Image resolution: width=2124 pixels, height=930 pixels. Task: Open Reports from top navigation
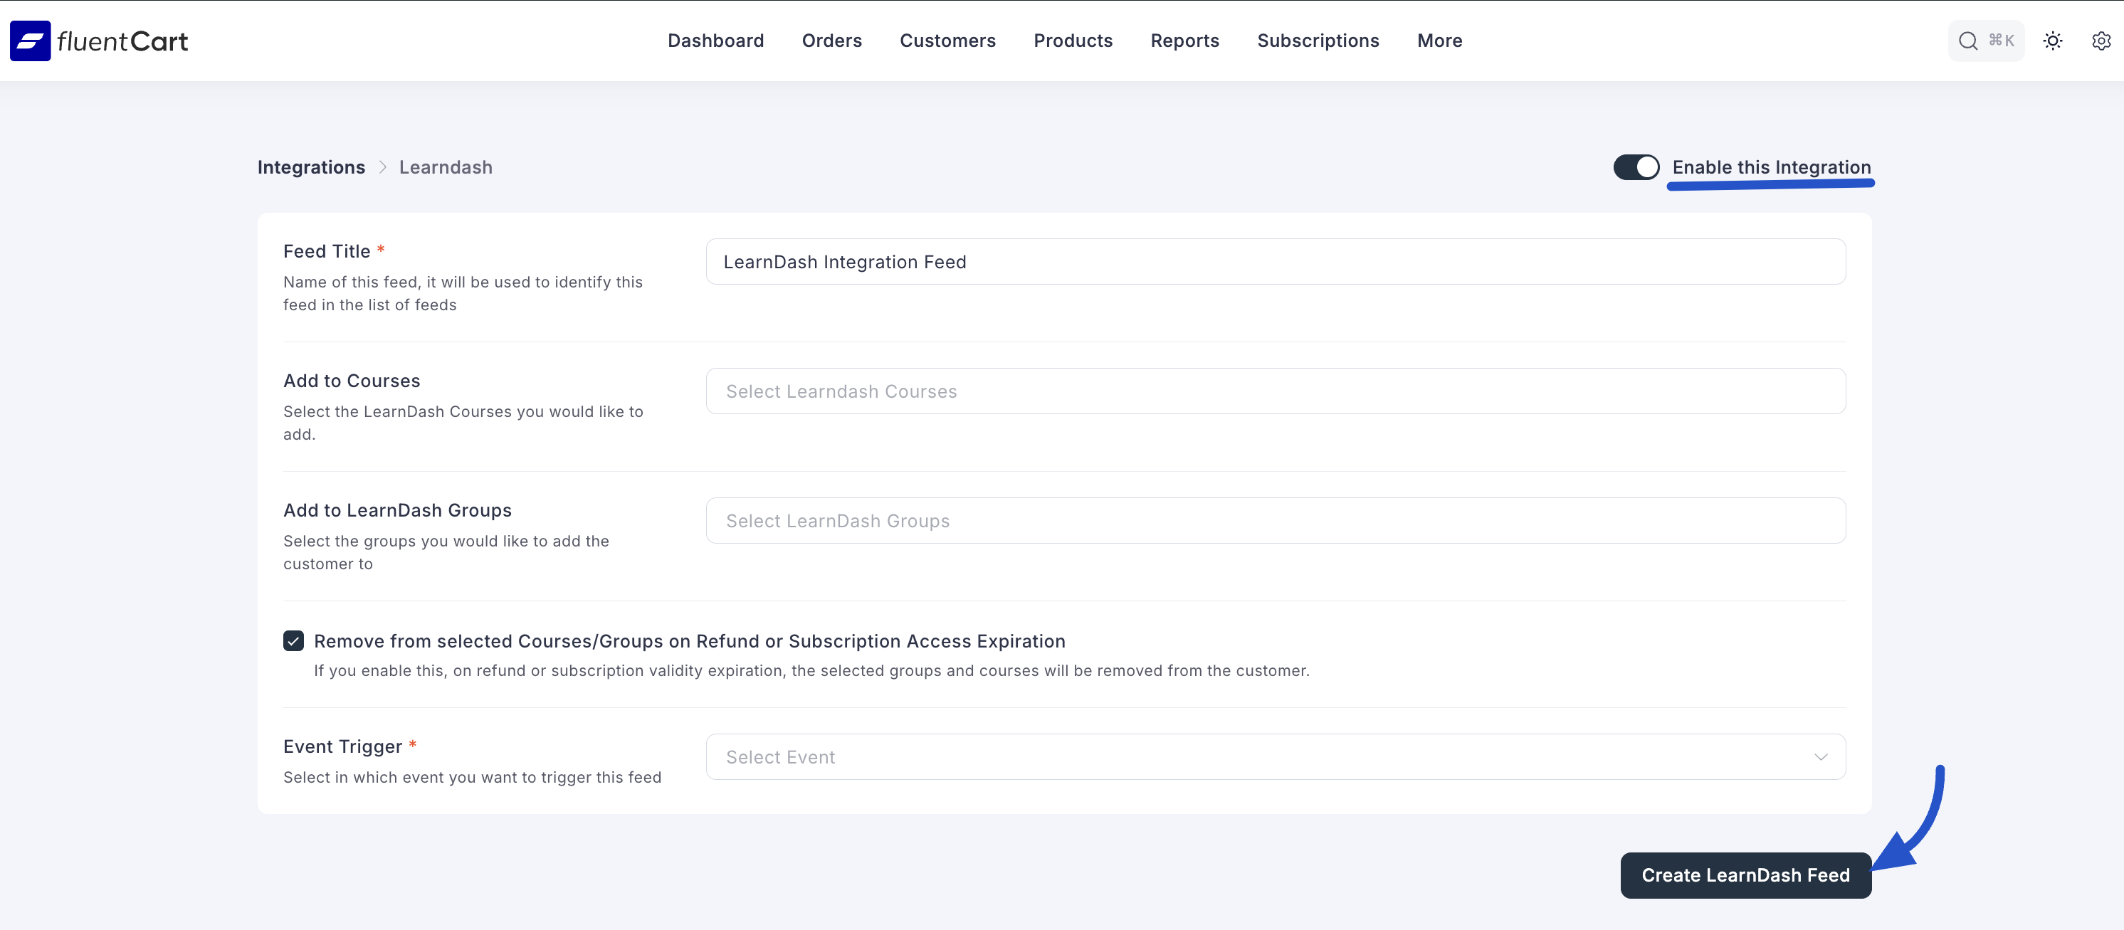click(x=1184, y=41)
